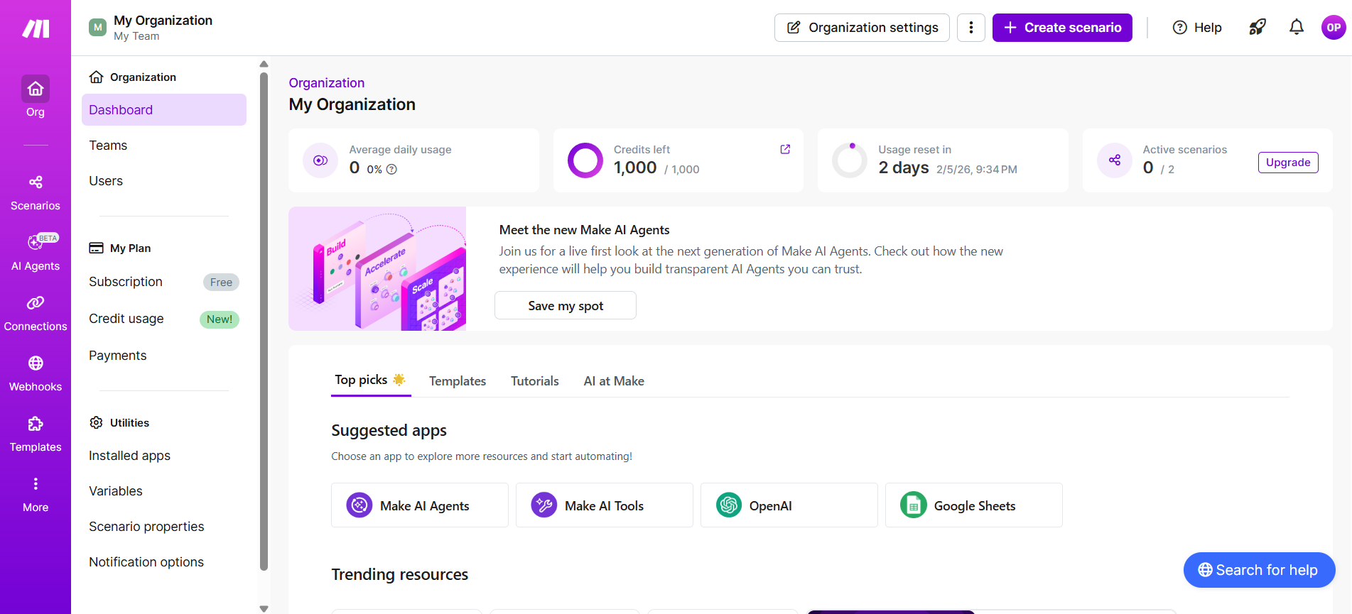
Task: Expand More options in left sidebar
Action: tap(36, 494)
